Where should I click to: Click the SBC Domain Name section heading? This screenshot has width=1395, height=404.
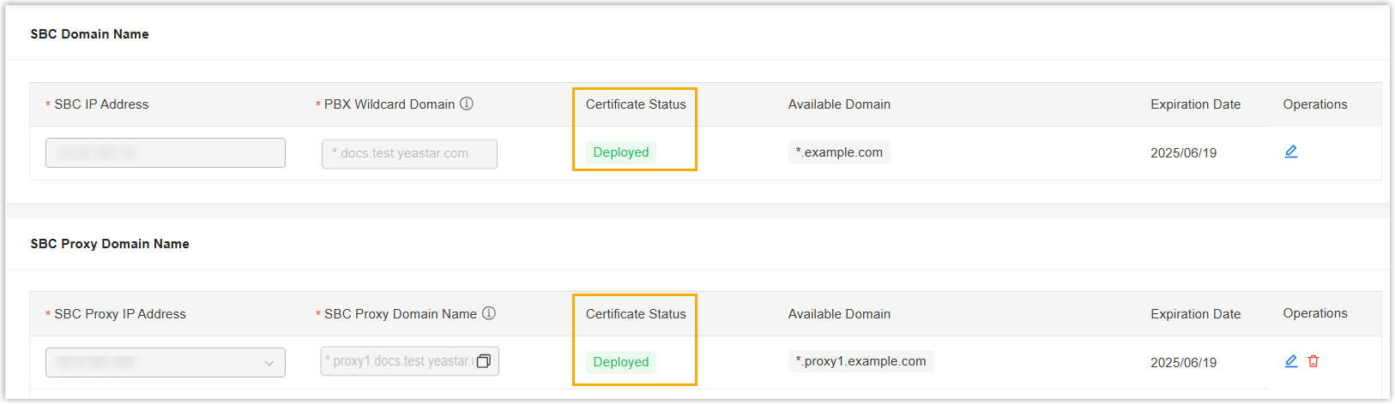90,34
